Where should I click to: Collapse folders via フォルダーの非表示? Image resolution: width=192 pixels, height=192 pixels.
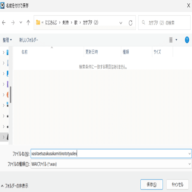tap(14, 186)
